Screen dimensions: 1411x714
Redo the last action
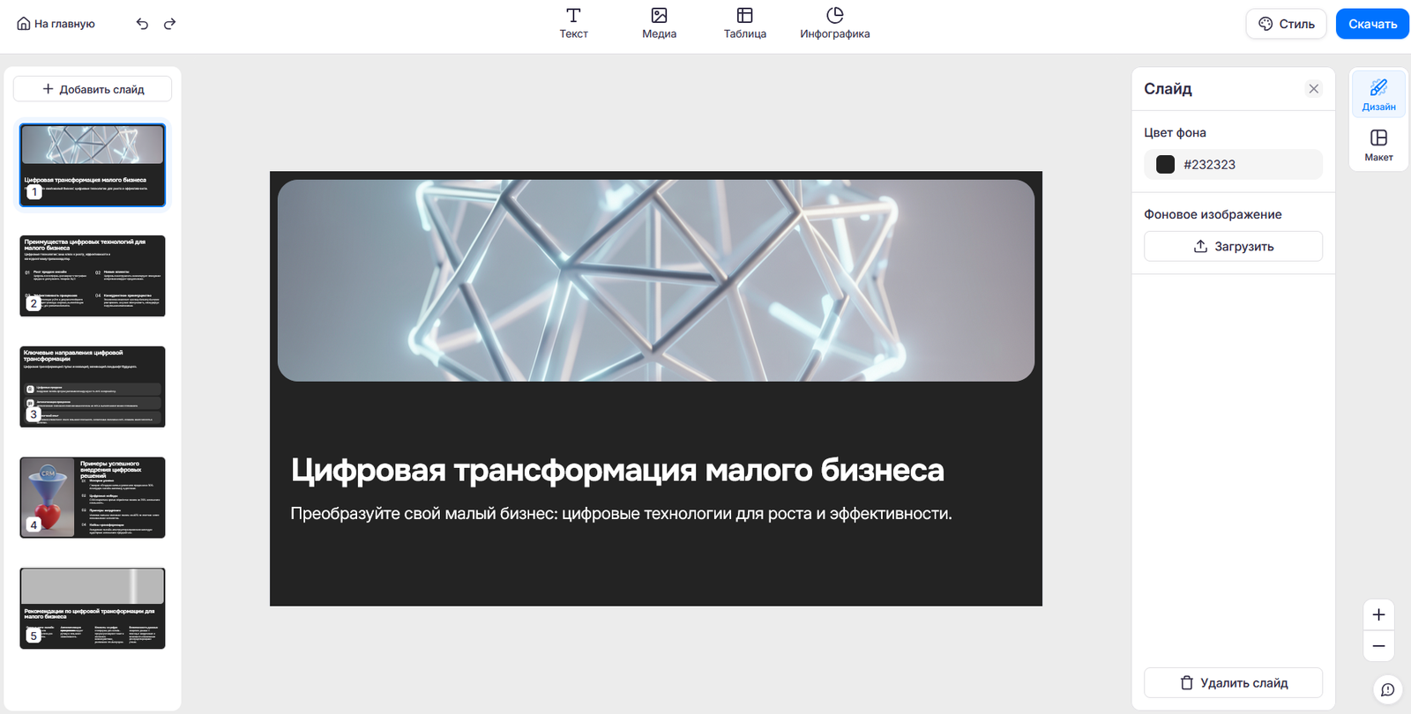tap(170, 24)
